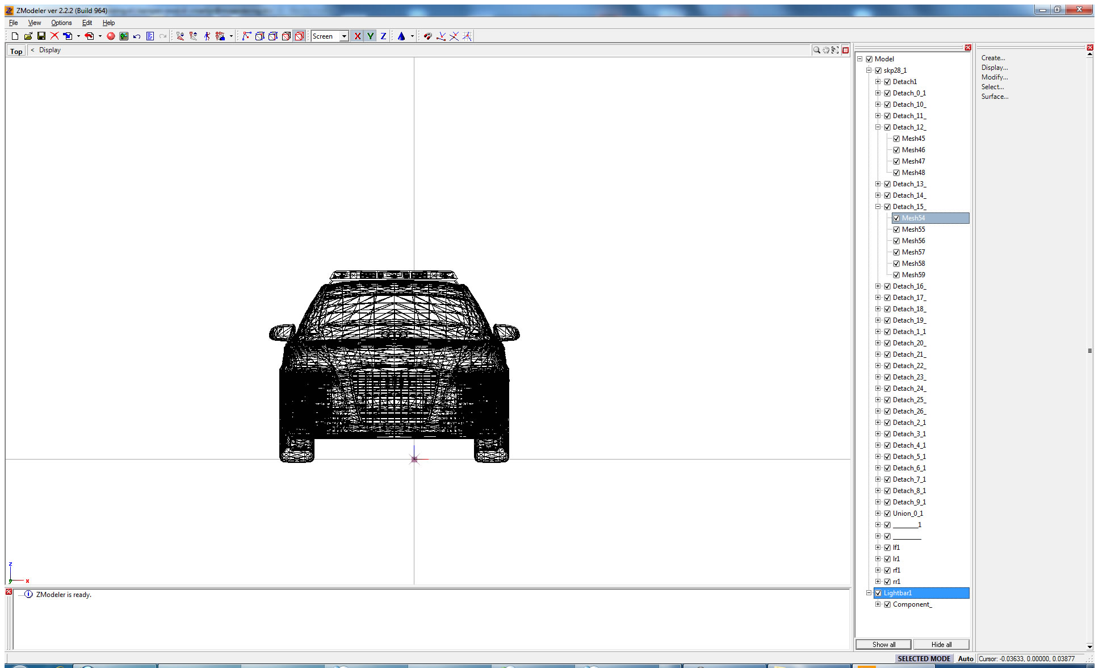Expand the Detach1 tree node
The width and height of the screenshot is (1099, 668).
[x=878, y=82]
